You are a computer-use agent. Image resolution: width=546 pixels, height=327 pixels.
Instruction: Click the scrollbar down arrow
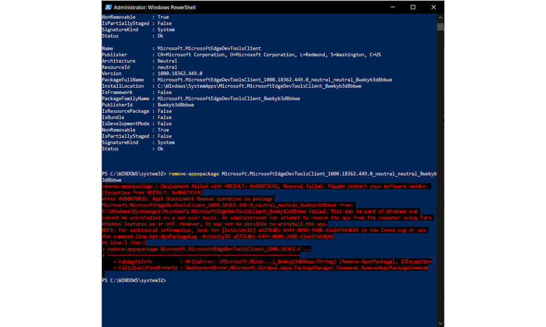(441, 323)
